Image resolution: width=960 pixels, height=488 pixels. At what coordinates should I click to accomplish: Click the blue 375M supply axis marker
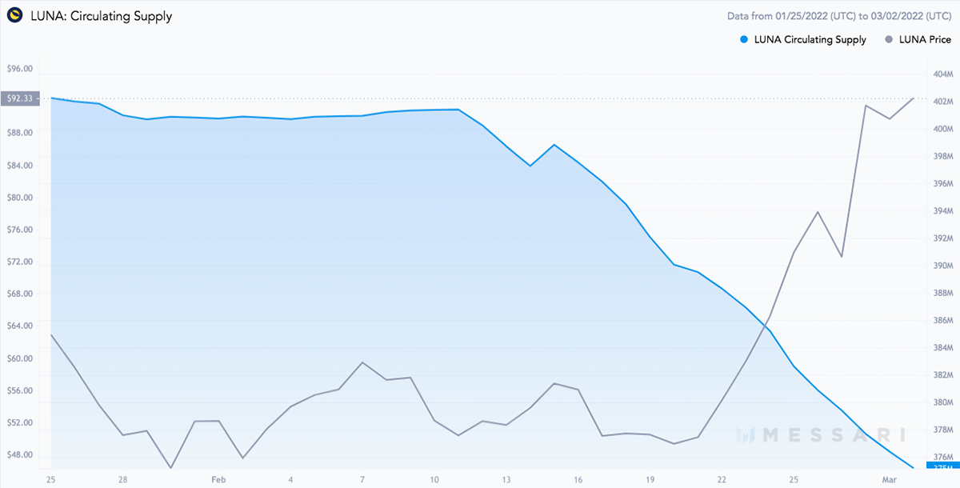pyautogui.click(x=942, y=468)
